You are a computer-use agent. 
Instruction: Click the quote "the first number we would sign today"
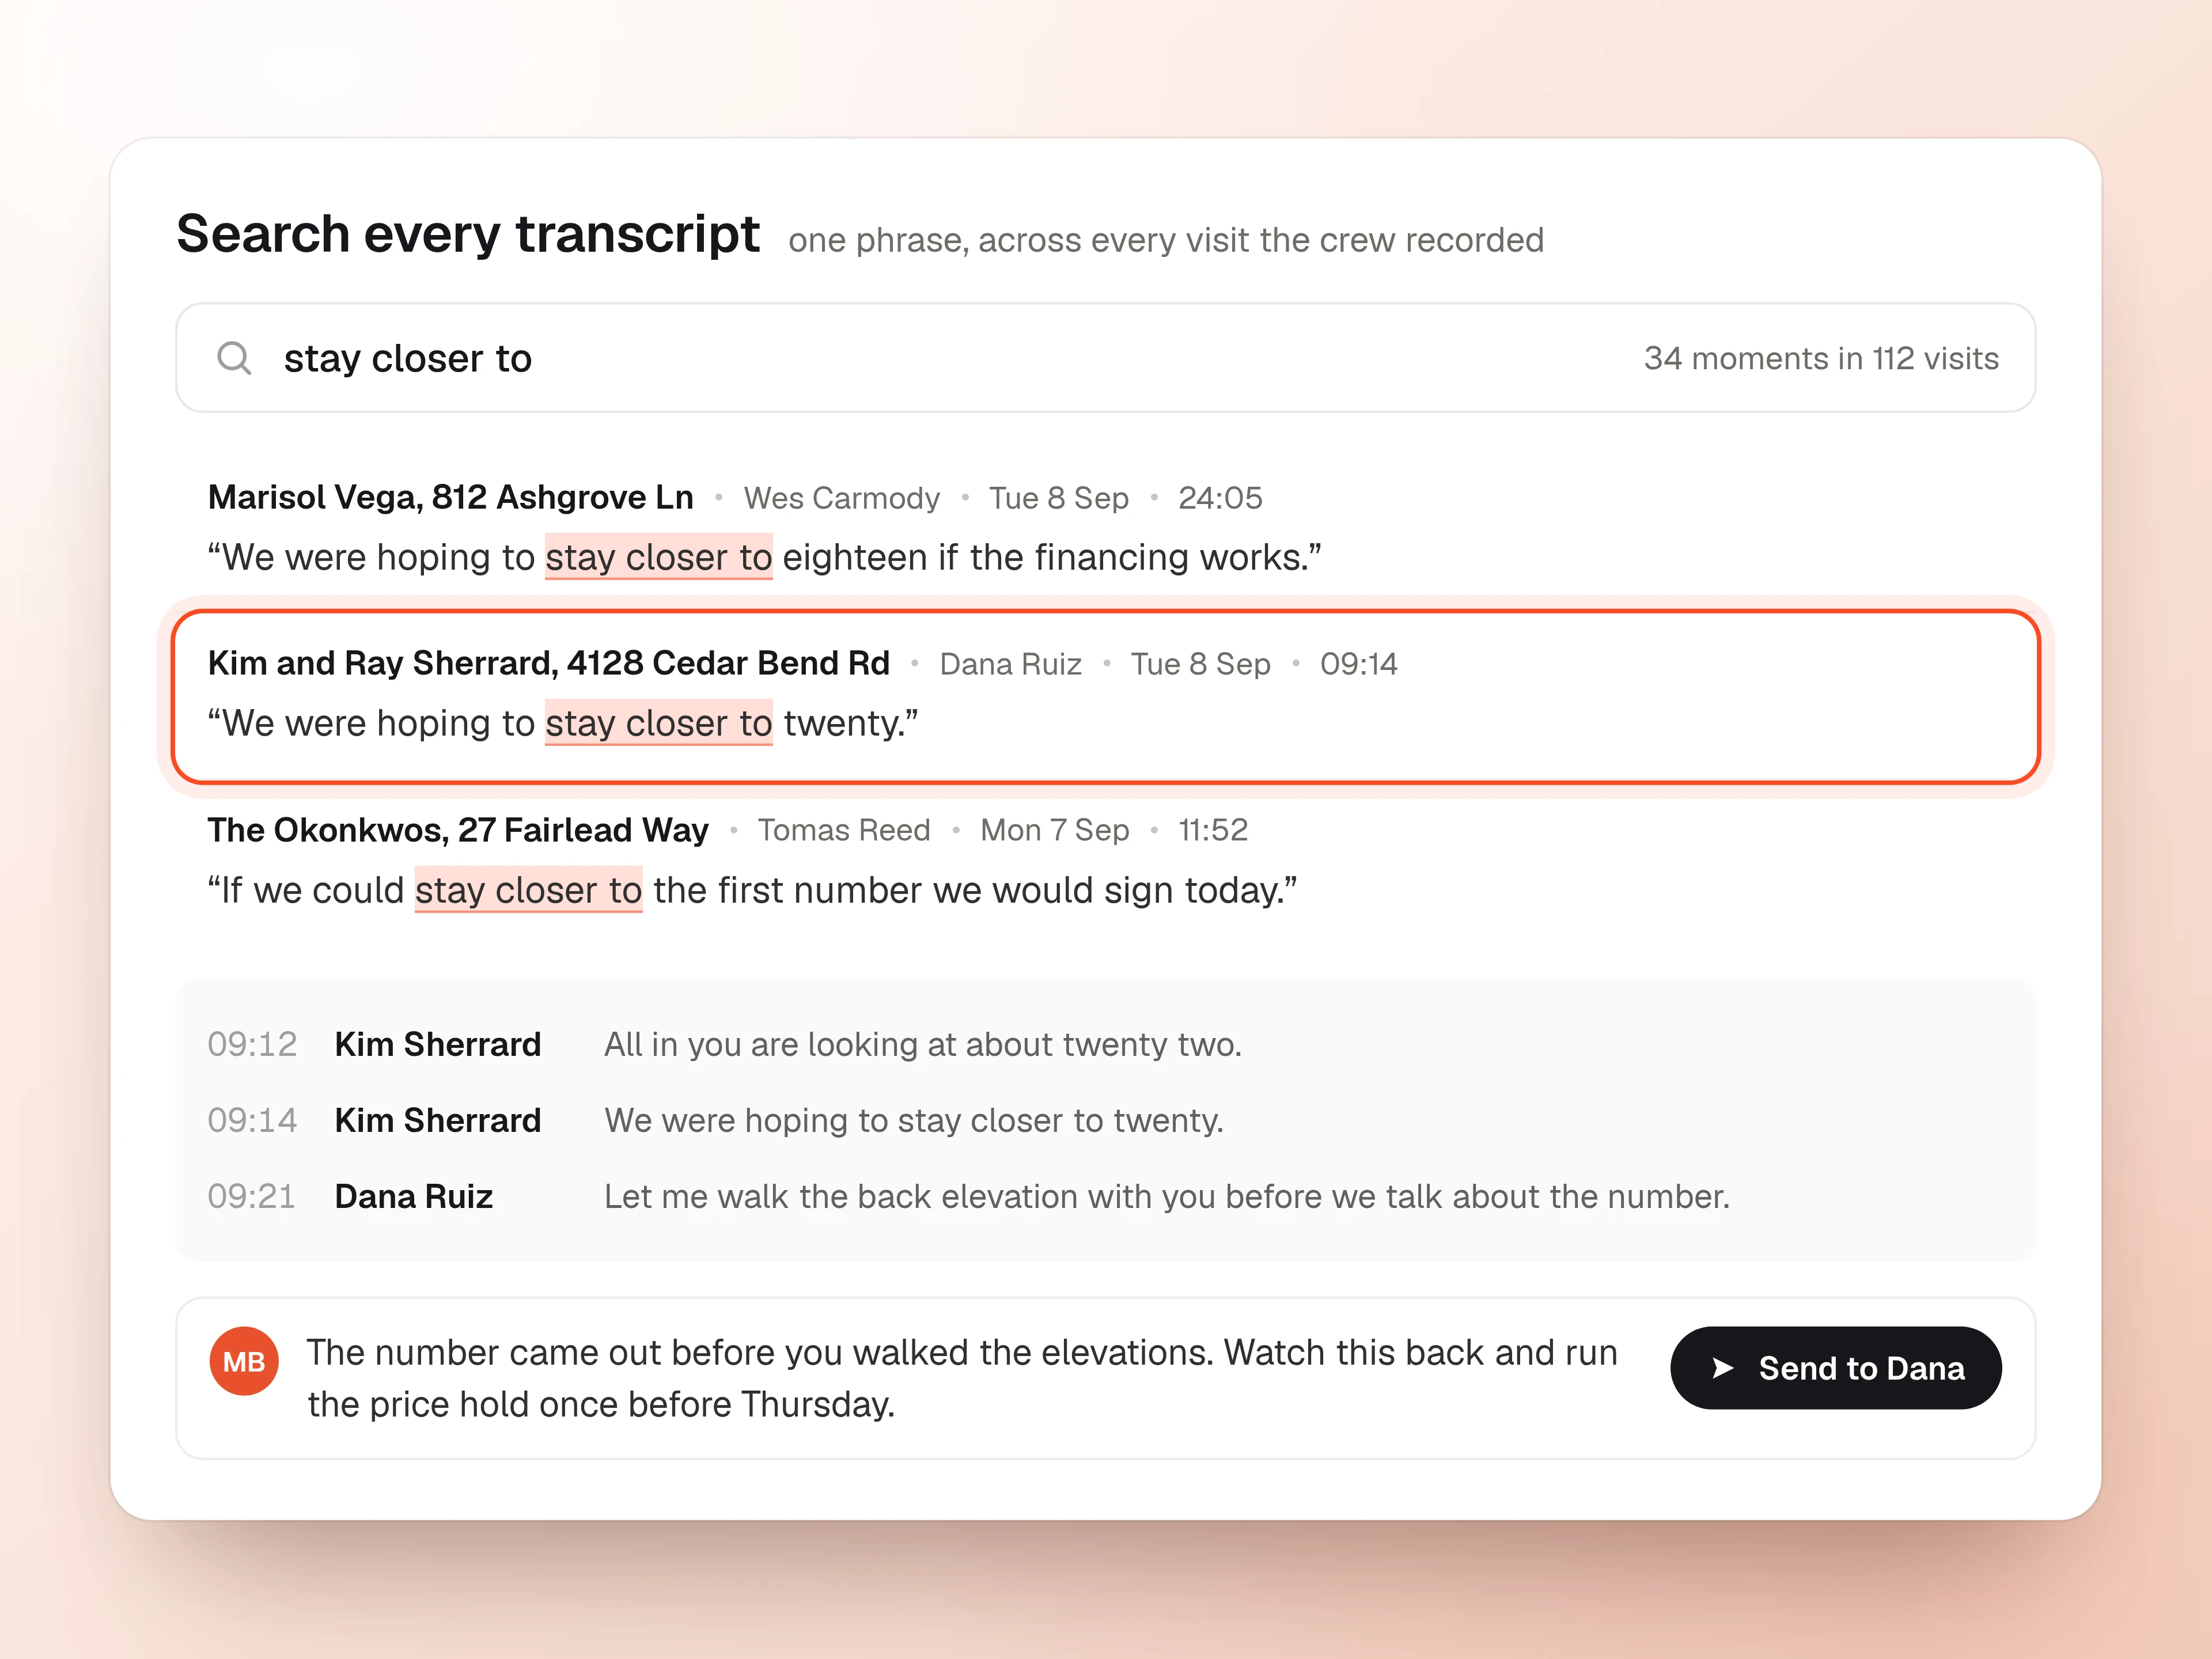coord(753,890)
